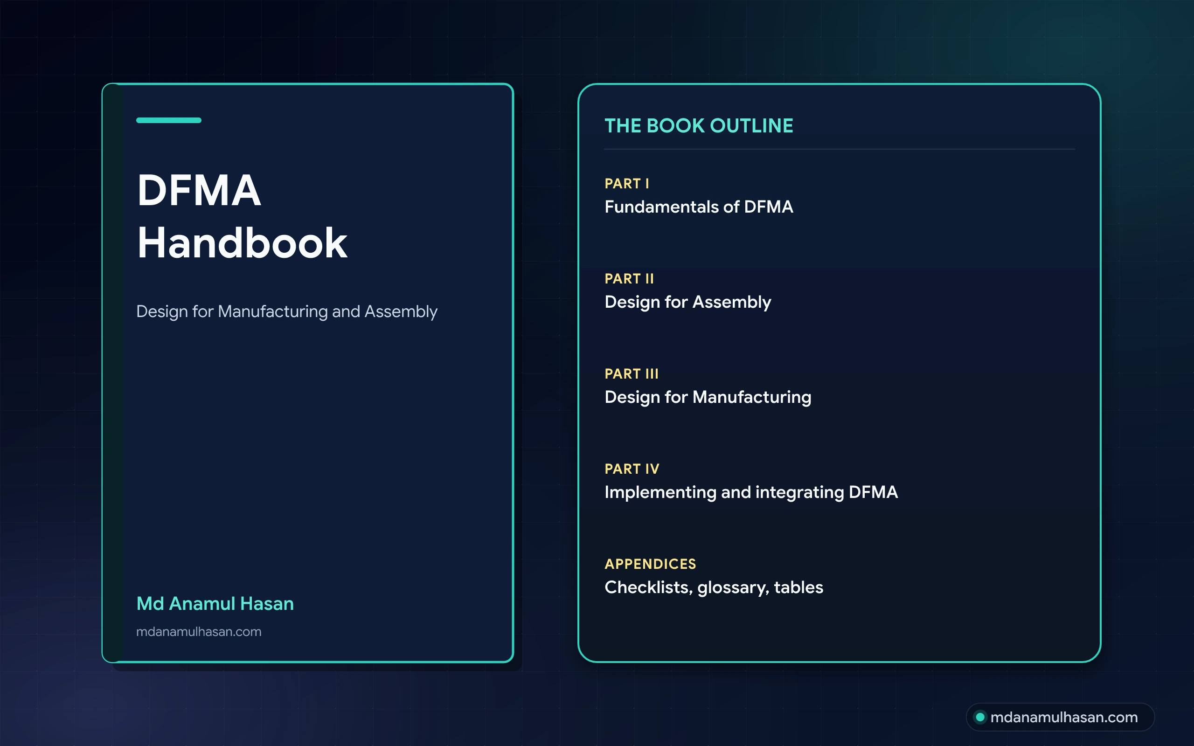Click the subtitle 'Design for Manufacturing and Assembly'
Screen dimensions: 1194x746
(287, 312)
